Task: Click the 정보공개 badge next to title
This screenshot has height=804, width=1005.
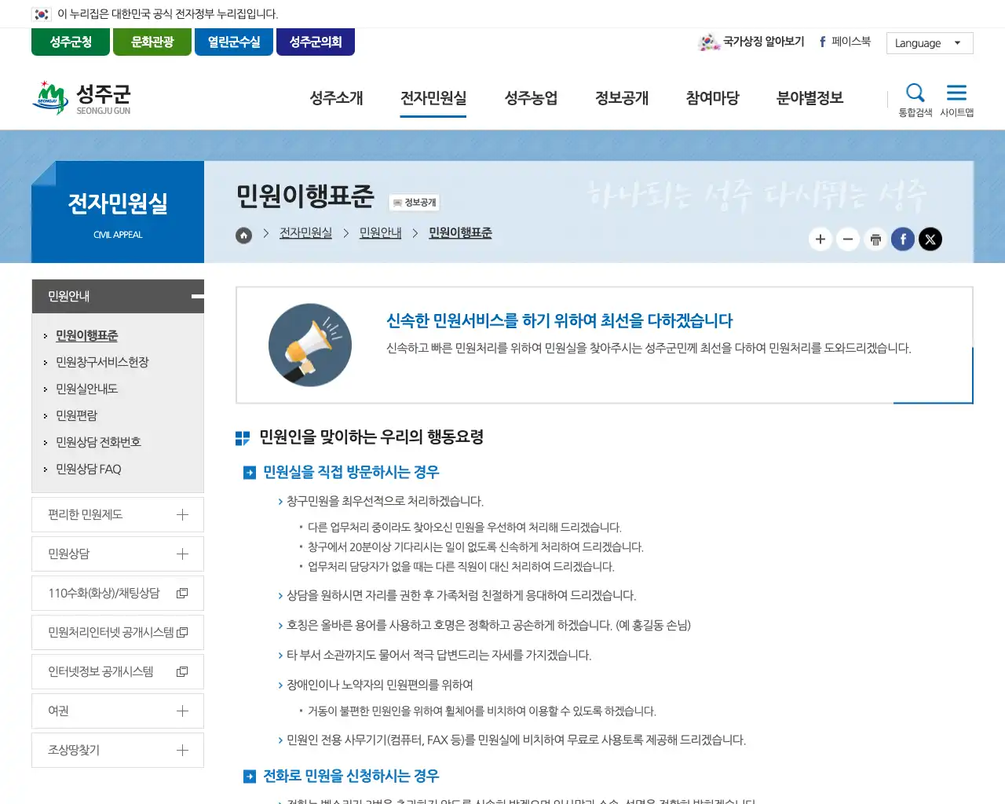Action: (415, 203)
